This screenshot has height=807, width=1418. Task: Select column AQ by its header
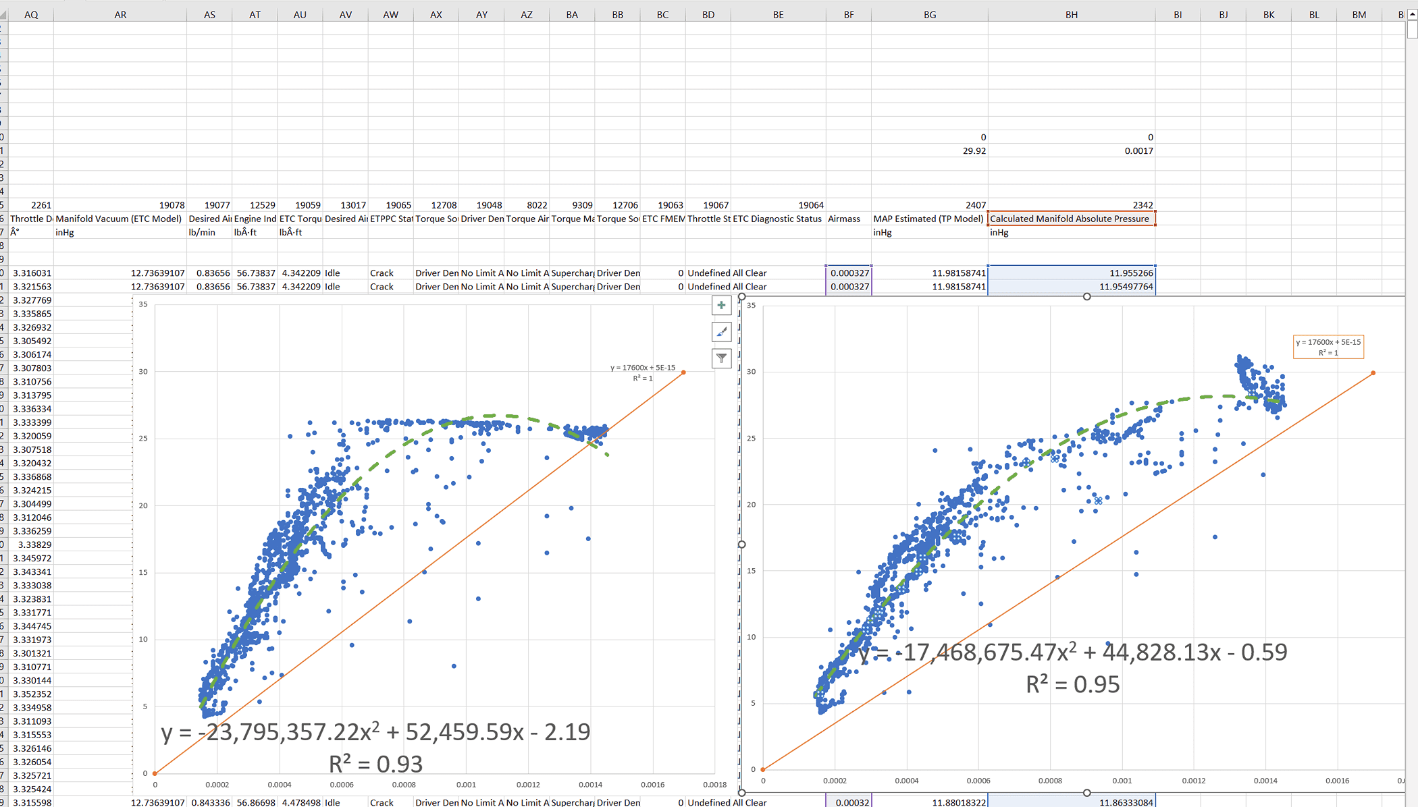[31, 14]
